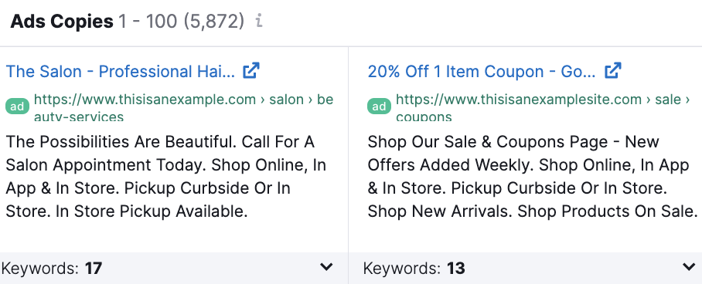Viewport: 702px width, 284px height.
Task: Click the bold keyword count 17
Action: click(x=94, y=269)
